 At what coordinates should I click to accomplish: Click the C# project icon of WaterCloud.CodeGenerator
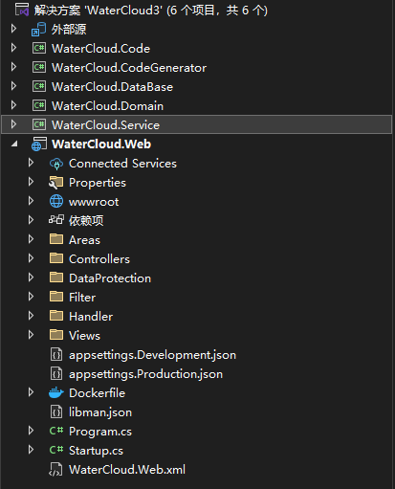pyautogui.click(x=39, y=67)
